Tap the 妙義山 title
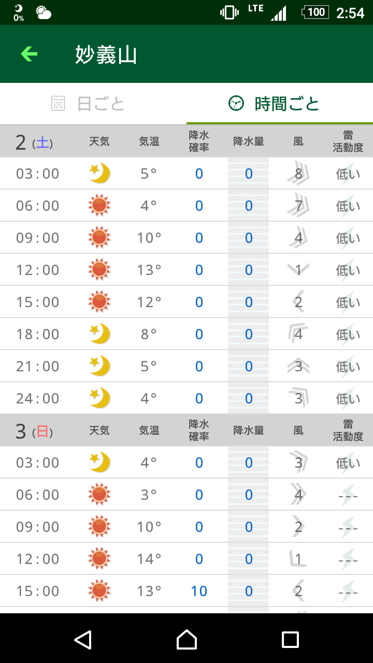 (106, 54)
